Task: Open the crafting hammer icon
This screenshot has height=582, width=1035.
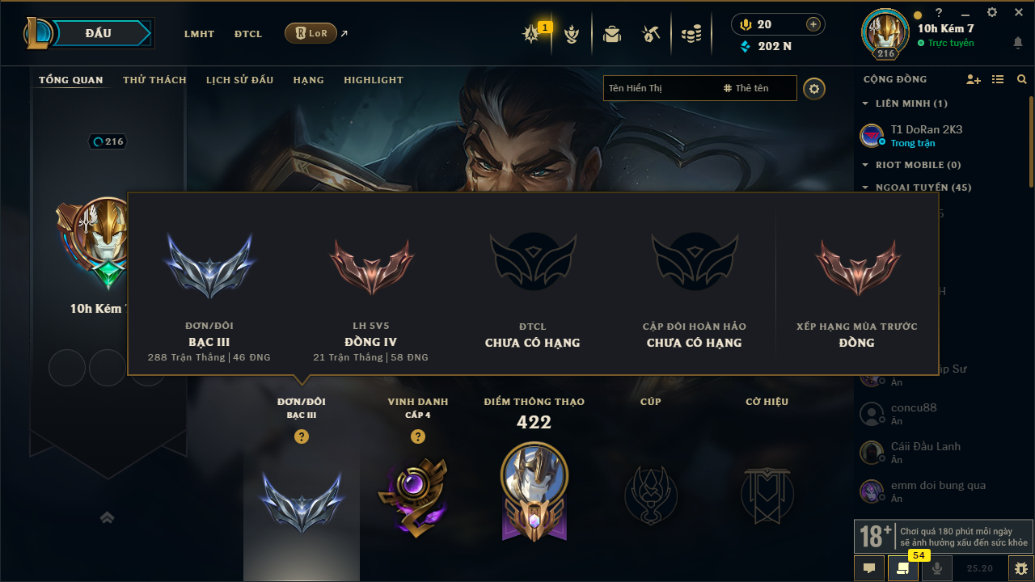Action: pyautogui.click(x=651, y=34)
